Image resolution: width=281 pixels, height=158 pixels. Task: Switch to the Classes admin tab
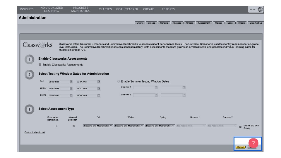coord(177,23)
